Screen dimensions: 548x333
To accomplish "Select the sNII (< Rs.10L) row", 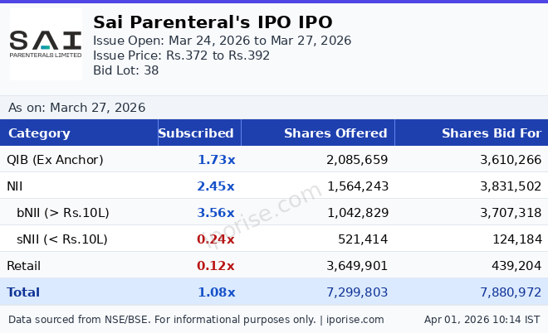I will coord(62,239).
